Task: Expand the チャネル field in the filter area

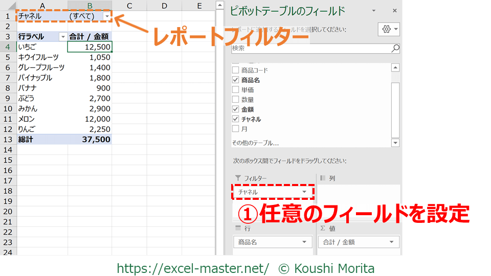Action: point(304,192)
